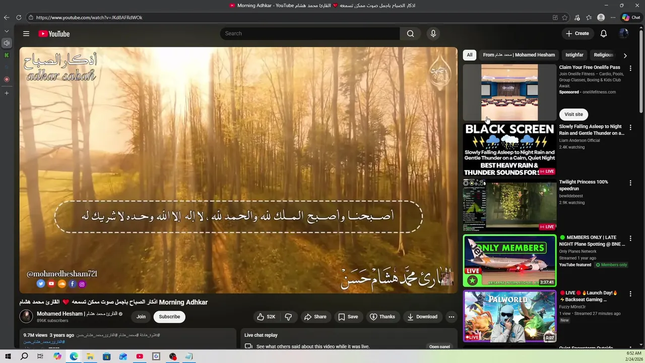Open the Edge favorites hub icon
645x363 pixels.
(x=589, y=17)
